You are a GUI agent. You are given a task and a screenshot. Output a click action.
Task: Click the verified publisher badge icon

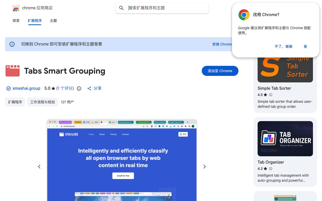[9, 88]
